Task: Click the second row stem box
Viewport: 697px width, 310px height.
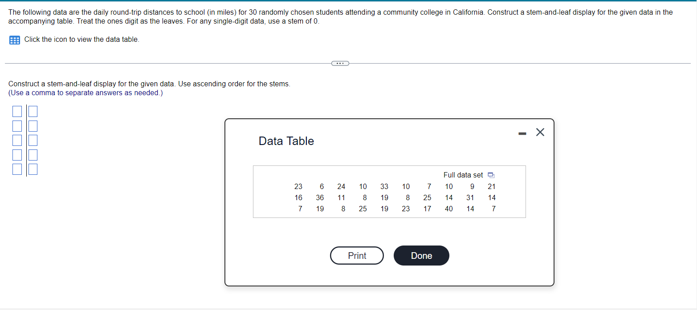Action: pos(17,126)
